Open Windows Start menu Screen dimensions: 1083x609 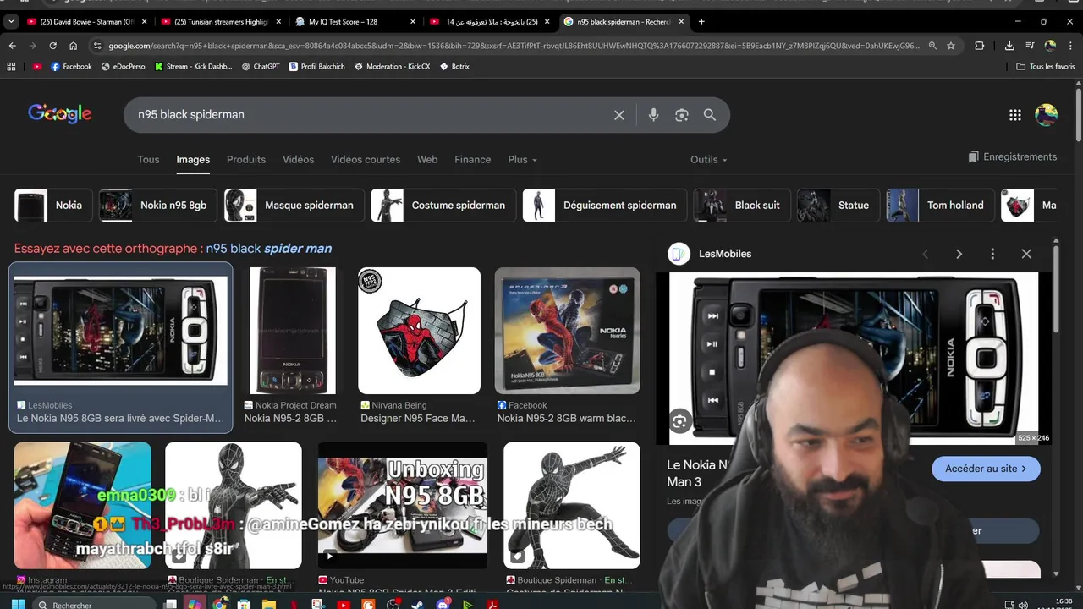click(x=17, y=604)
